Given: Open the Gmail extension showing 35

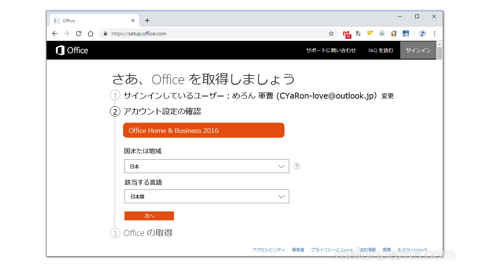Looking at the screenshot, I should point(347,34).
